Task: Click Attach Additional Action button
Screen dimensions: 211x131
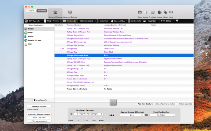Action: tap(165, 104)
